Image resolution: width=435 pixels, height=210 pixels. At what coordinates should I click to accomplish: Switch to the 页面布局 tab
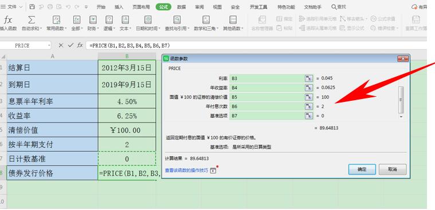[141, 7]
